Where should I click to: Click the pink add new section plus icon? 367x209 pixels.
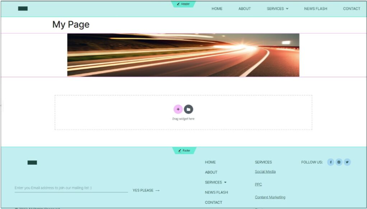point(178,109)
